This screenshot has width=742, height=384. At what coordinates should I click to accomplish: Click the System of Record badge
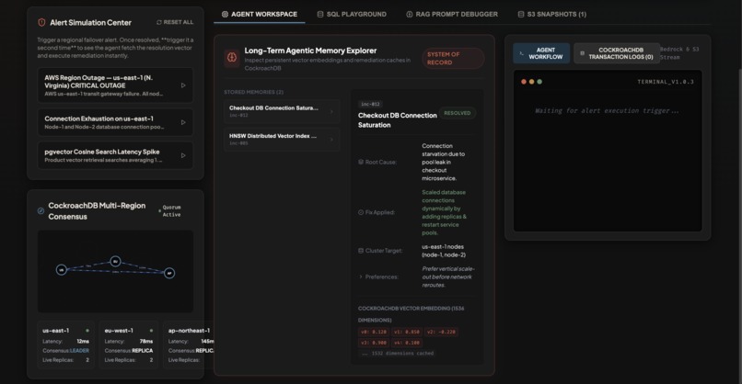point(453,58)
